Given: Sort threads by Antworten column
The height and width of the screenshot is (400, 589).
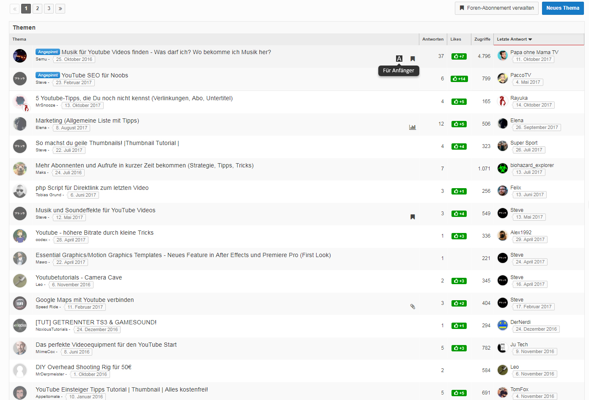Looking at the screenshot, I should click(x=433, y=39).
